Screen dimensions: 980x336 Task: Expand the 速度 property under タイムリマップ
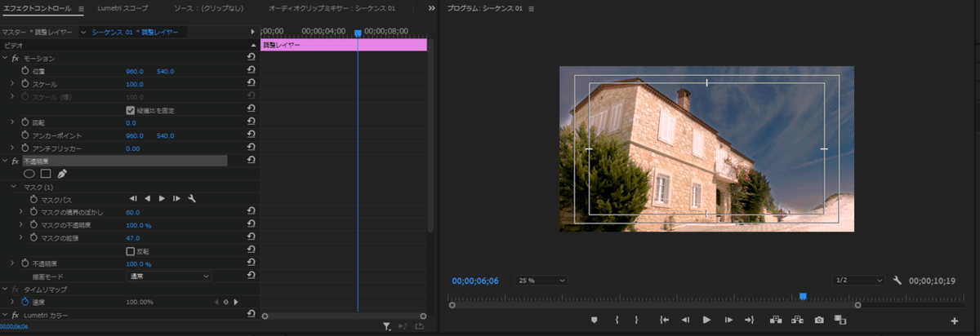pyautogui.click(x=12, y=302)
